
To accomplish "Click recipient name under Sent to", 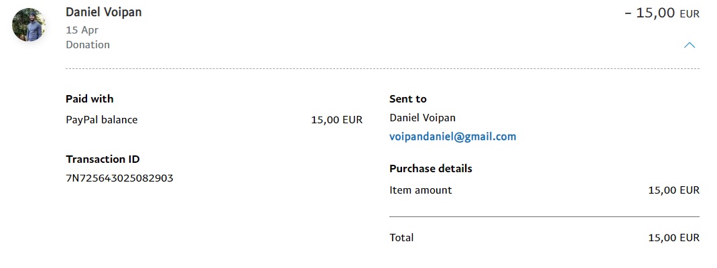I will tap(422, 117).
